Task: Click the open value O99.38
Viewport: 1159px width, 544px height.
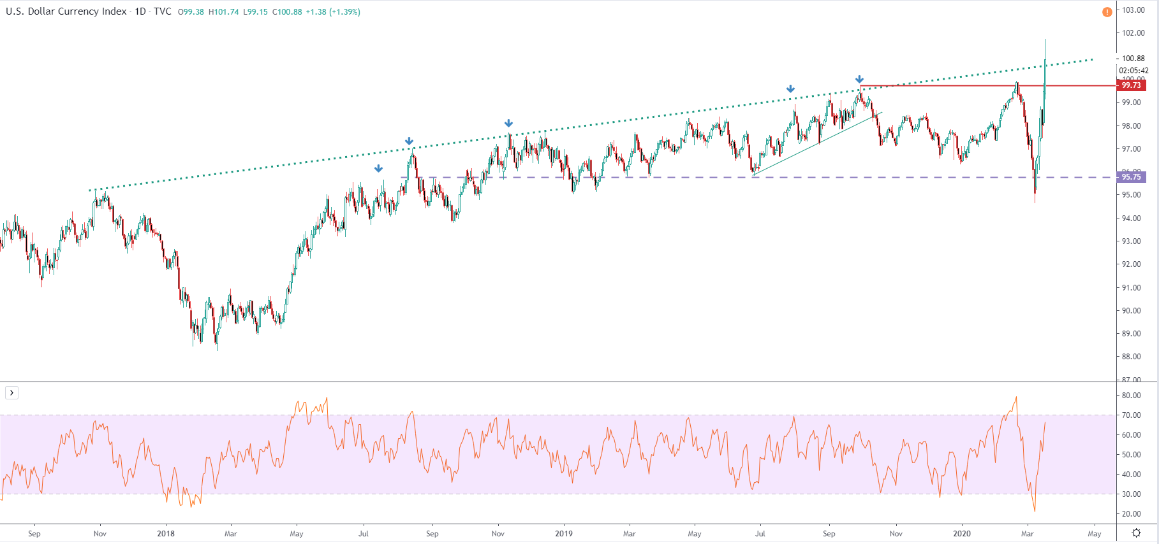Action: point(191,12)
